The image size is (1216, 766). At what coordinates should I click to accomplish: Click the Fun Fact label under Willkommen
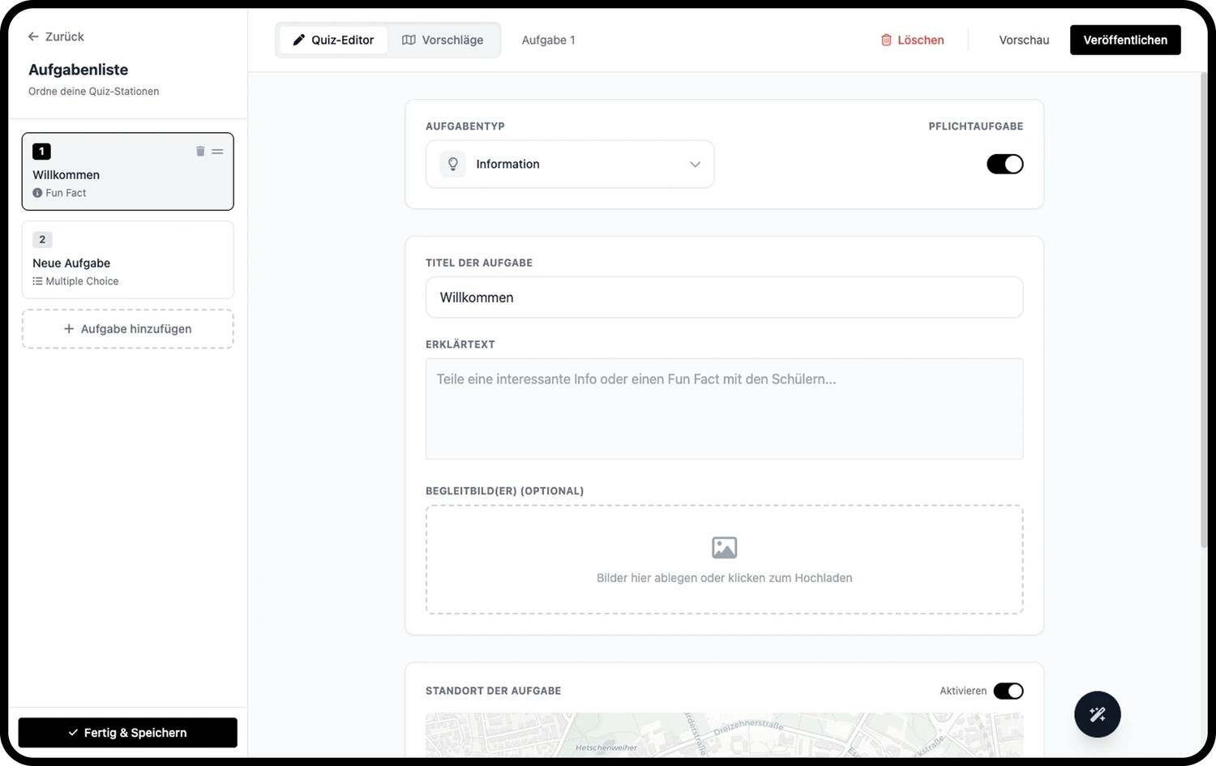[66, 193]
